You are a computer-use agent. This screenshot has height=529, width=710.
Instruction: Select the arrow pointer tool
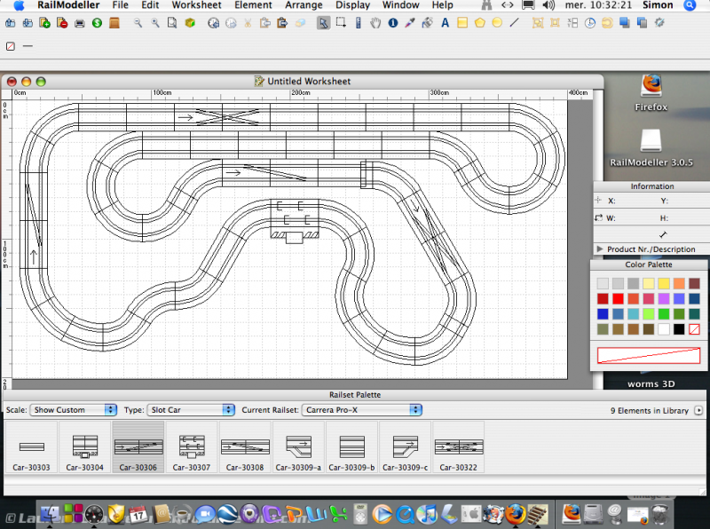click(325, 23)
